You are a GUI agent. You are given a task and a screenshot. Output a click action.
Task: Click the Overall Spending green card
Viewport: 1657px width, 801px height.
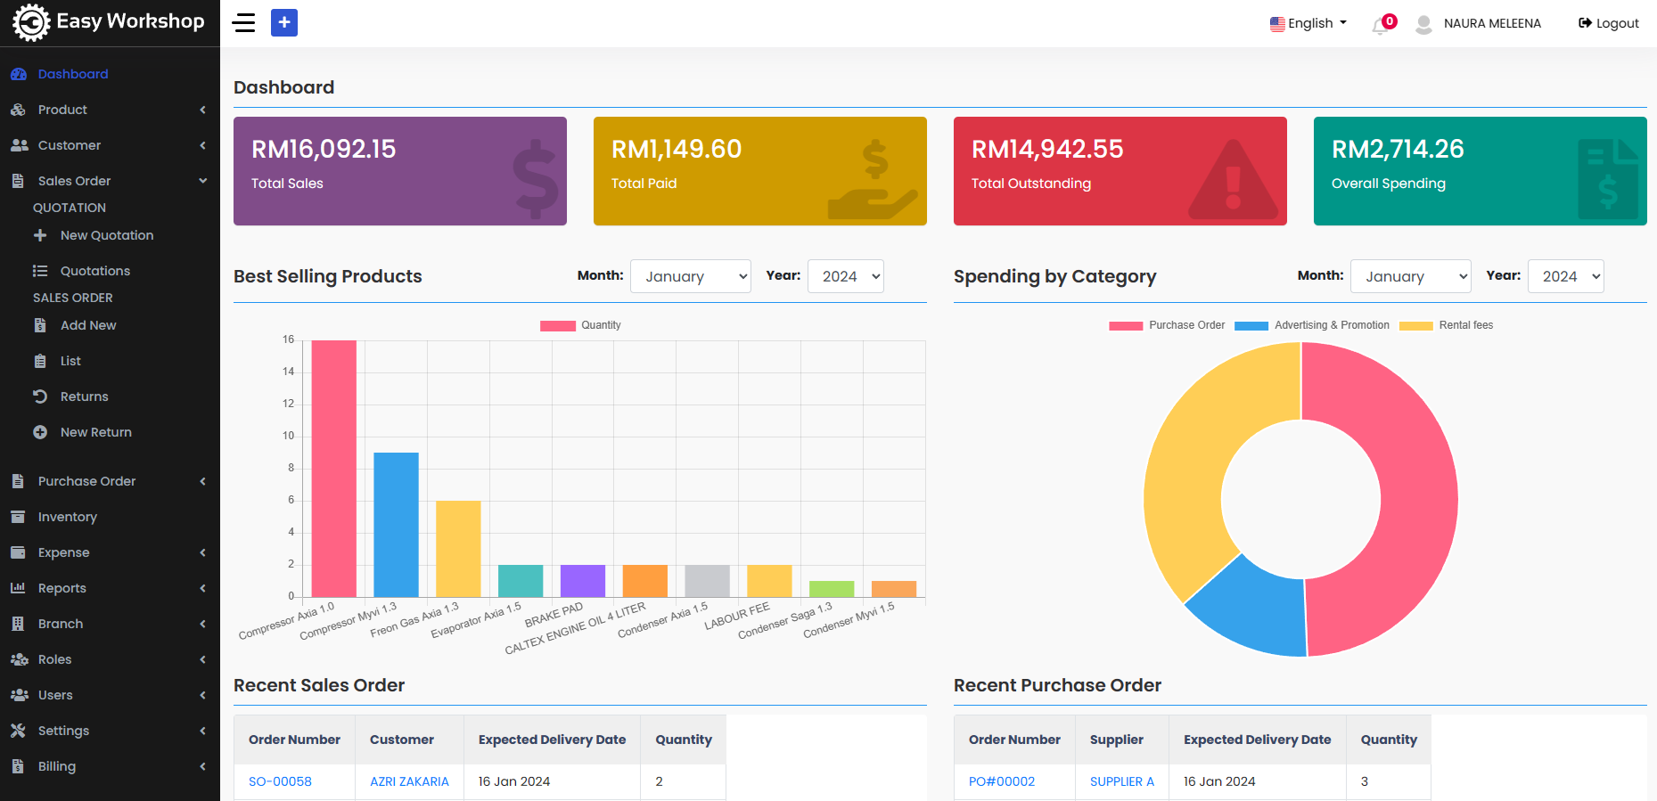tap(1481, 171)
